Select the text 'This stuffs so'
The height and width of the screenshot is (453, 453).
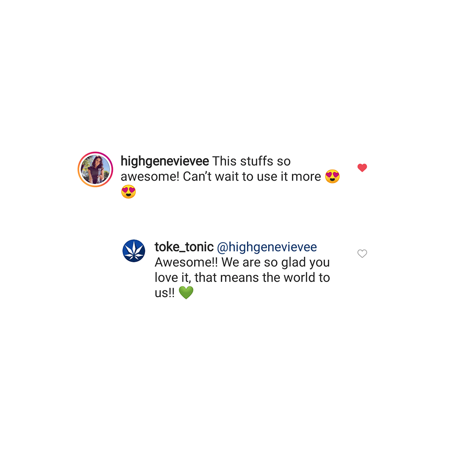click(x=251, y=161)
